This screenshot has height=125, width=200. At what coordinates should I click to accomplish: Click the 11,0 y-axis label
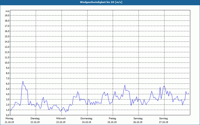point(7,57)
